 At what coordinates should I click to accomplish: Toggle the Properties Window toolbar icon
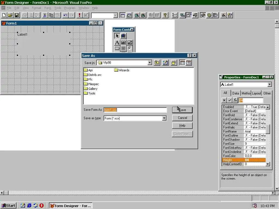coord(189,15)
